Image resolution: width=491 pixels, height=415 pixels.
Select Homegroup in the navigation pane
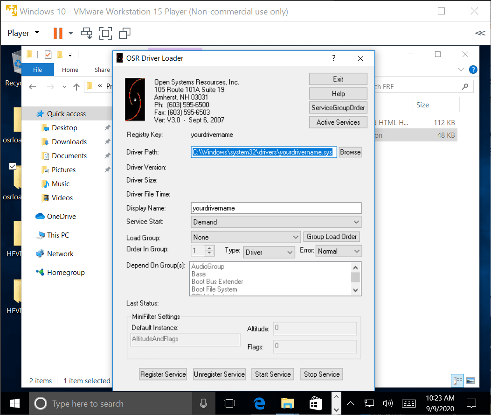pyautogui.click(x=61, y=272)
